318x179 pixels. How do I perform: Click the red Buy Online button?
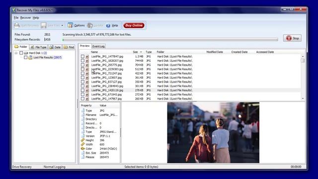[134, 25]
